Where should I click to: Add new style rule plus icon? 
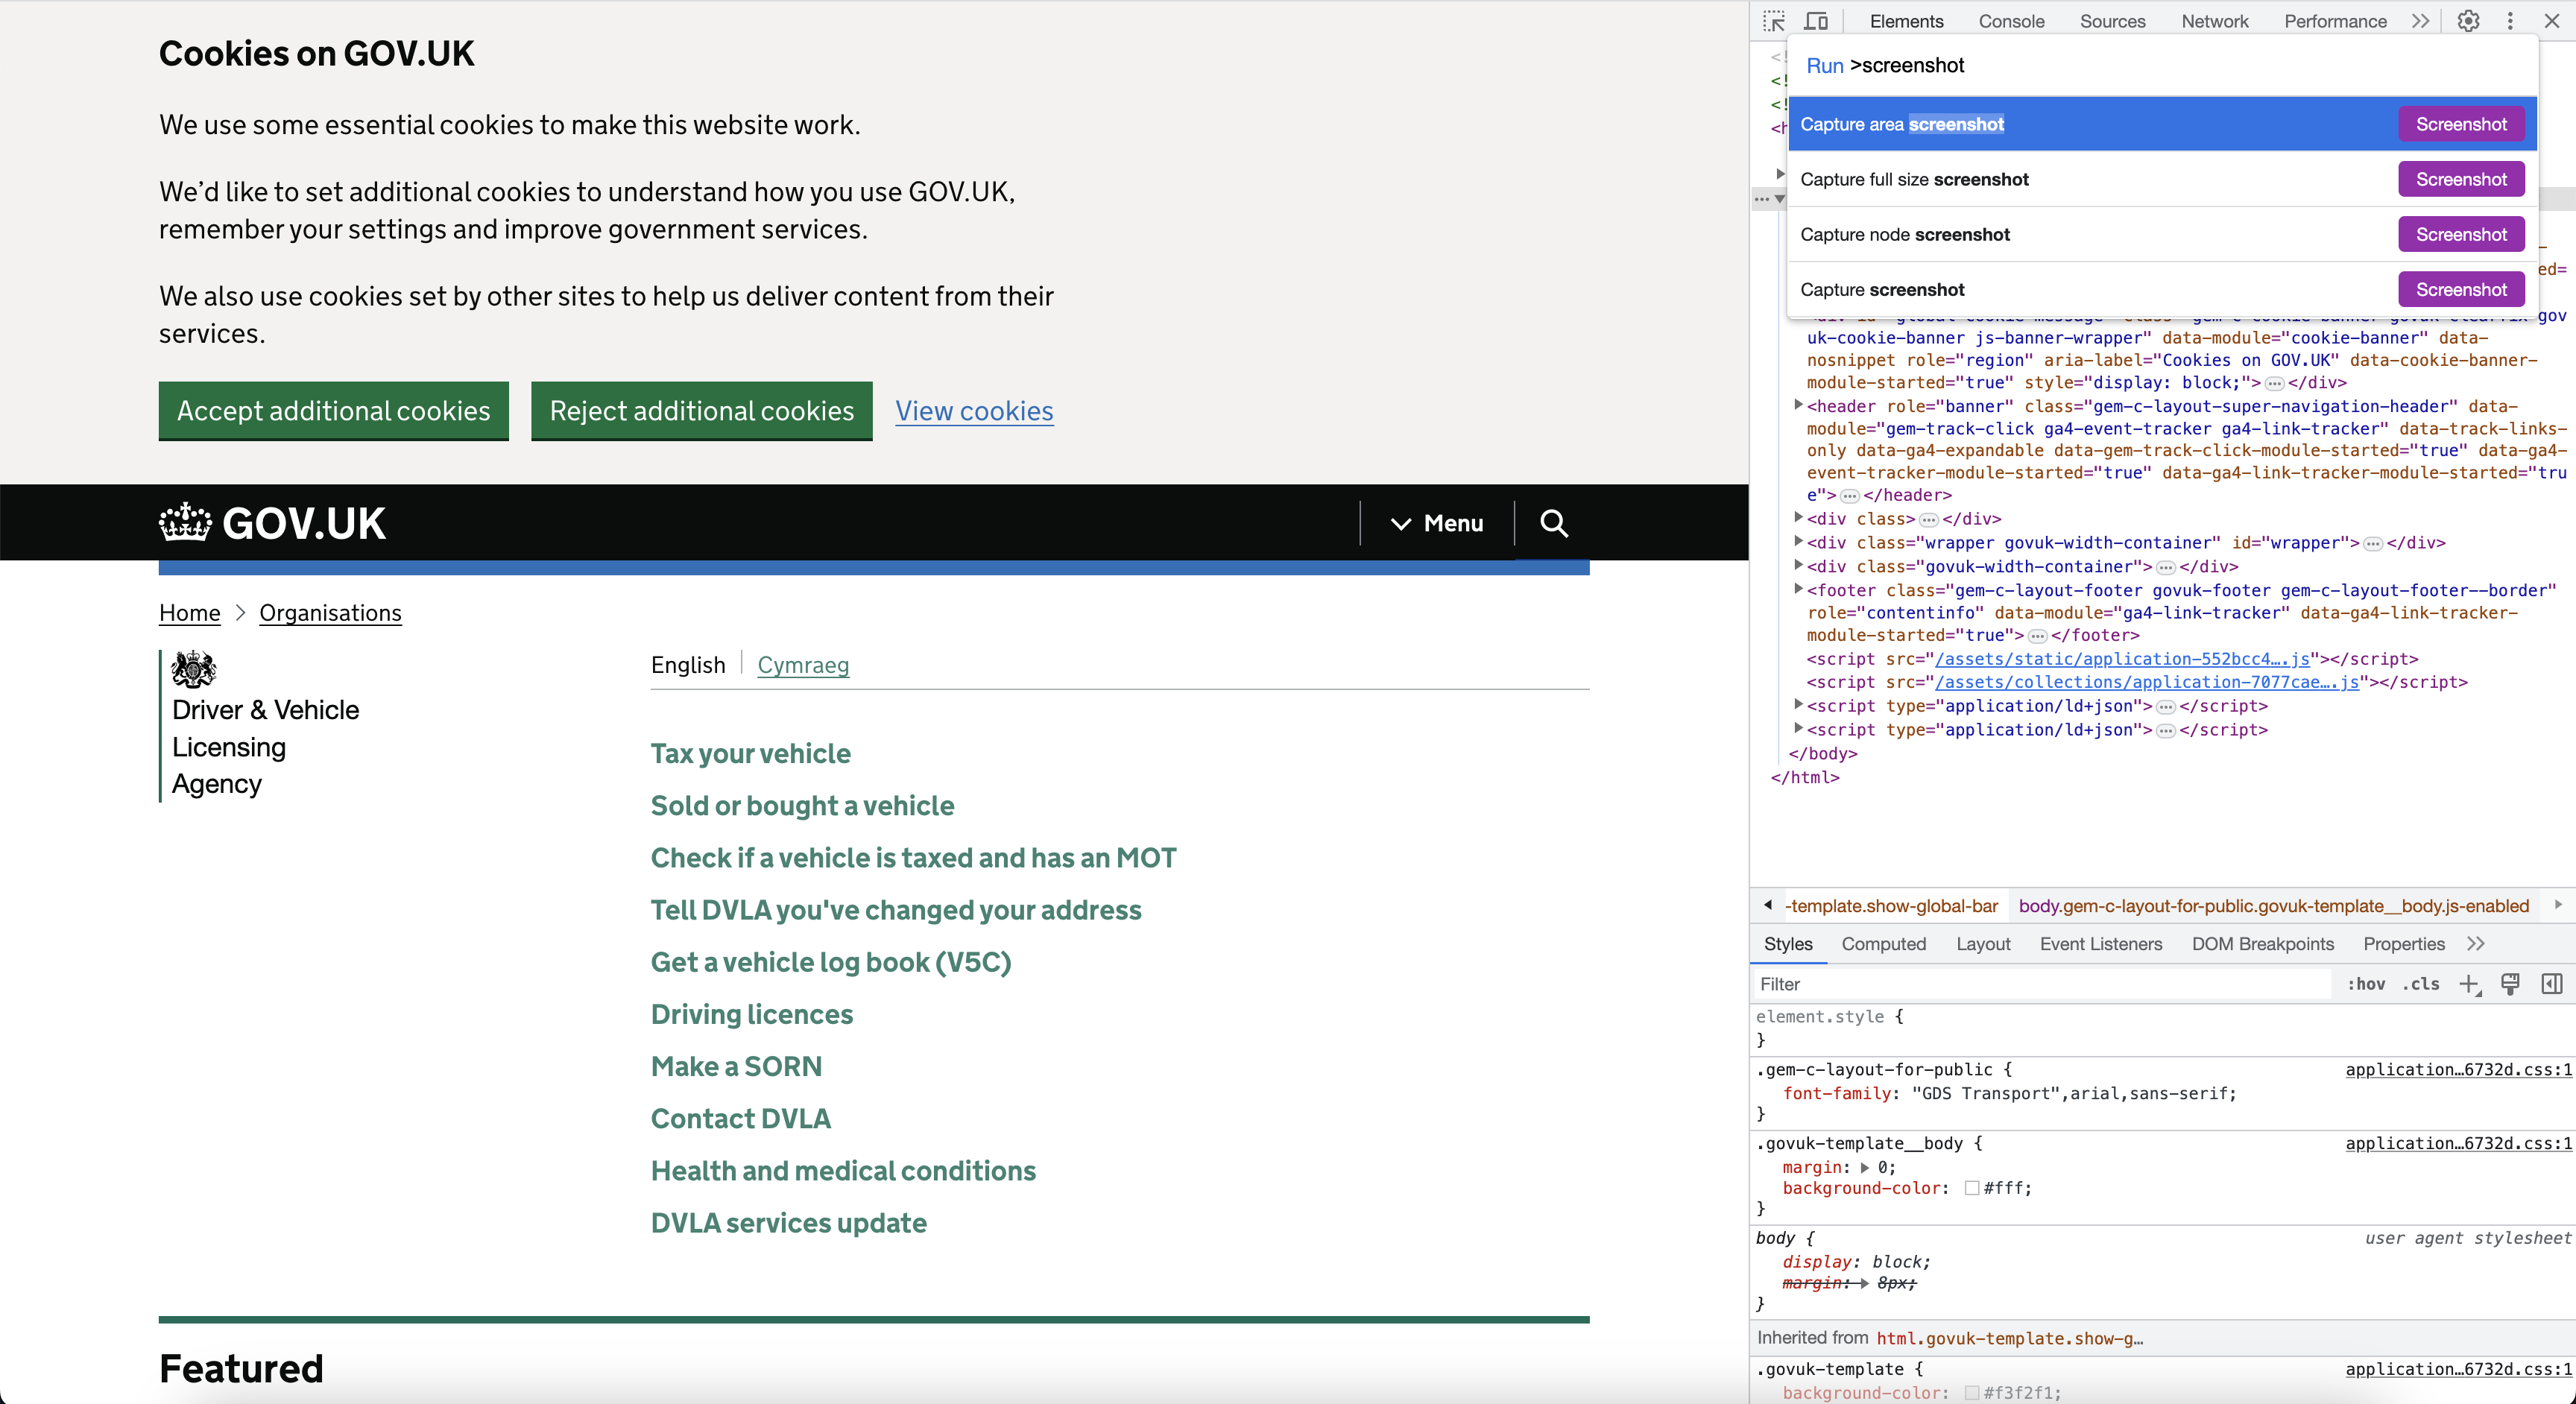[2470, 984]
